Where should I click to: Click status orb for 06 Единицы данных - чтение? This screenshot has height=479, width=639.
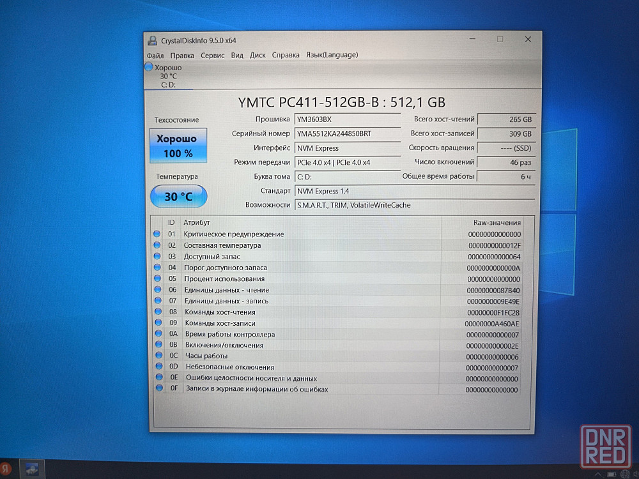tap(158, 289)
